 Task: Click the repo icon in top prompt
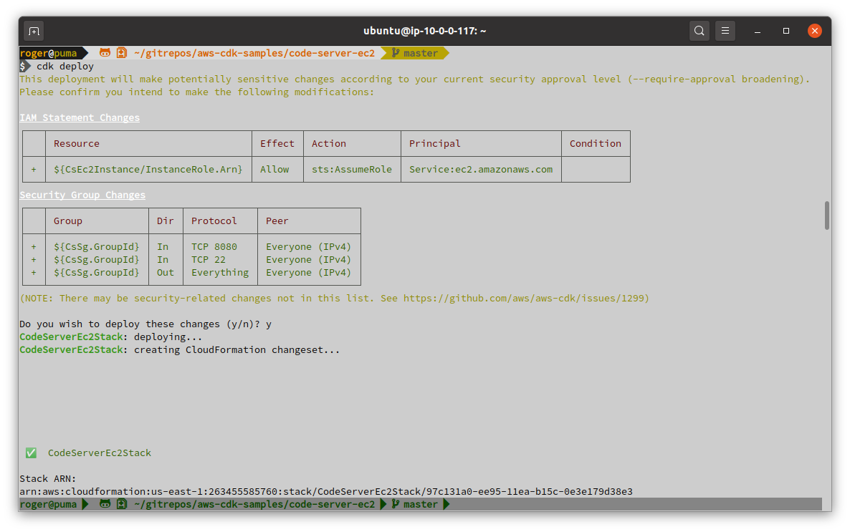pos(122,52)
